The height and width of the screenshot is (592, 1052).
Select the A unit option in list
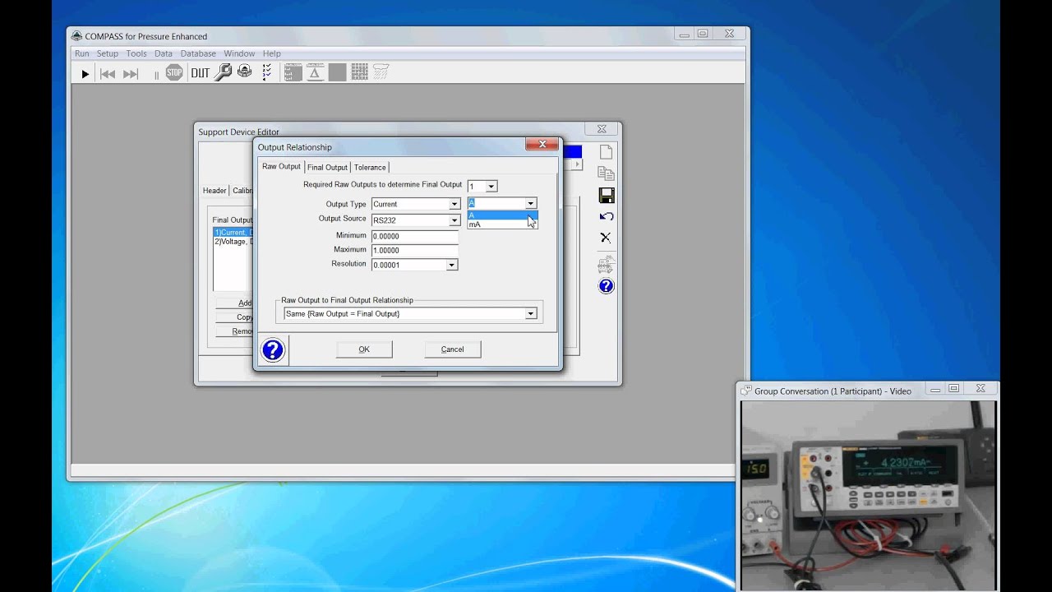pos(501,215)
